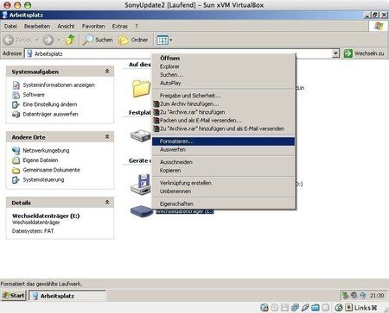Click the Back (Zurück) arrow icon
Screen dimensions: 389x313
click(x=9, y=40)
